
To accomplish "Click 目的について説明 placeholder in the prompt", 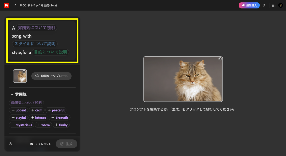I will (50, 52).
